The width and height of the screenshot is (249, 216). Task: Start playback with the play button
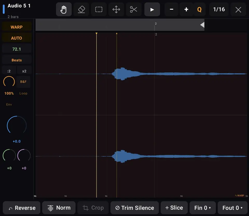(x=152, y=9)
